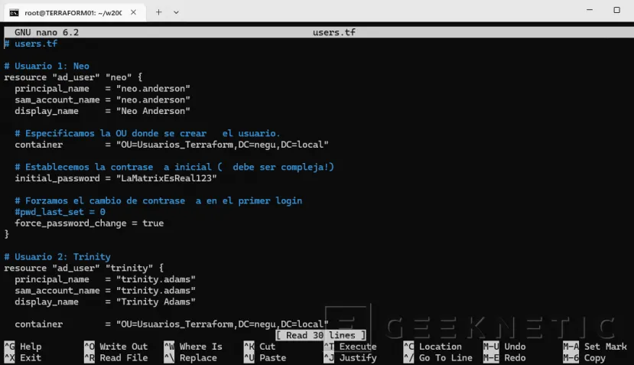
Task: Click the ^W Where Is shortcut
Action: click(193, 347)
